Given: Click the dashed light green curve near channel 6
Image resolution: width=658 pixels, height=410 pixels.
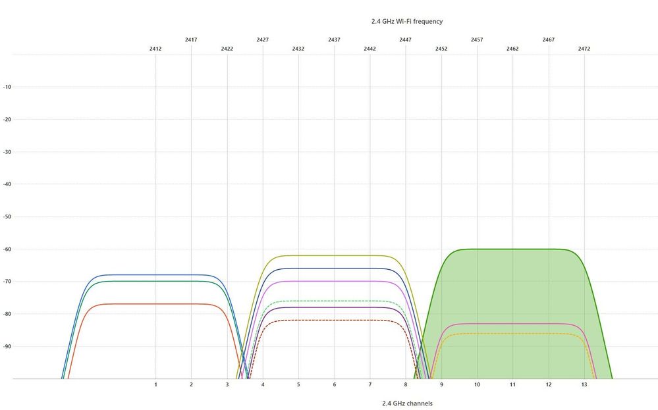Looking at the screenshot, I should [334, 301].
